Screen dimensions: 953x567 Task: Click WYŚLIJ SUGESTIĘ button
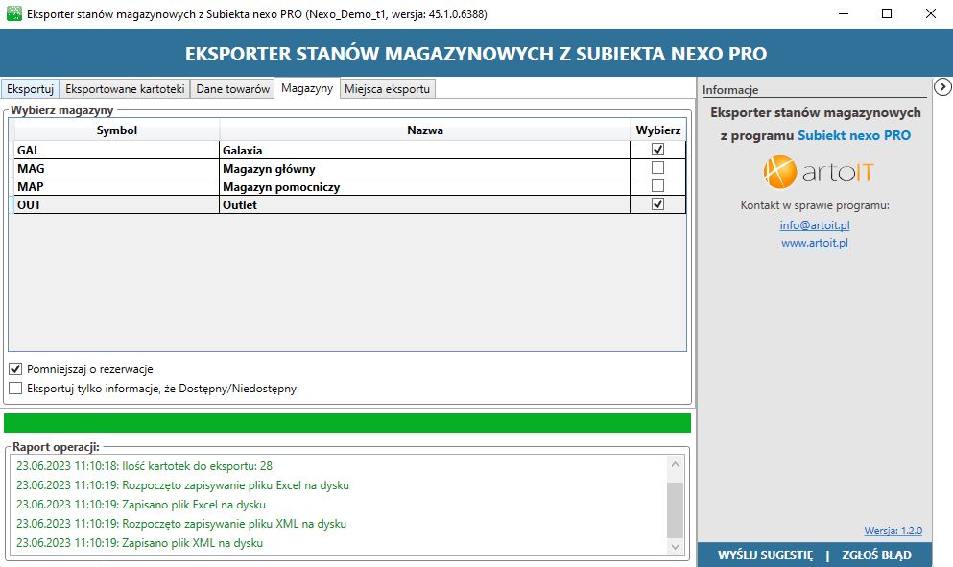[x=767, y=555]
